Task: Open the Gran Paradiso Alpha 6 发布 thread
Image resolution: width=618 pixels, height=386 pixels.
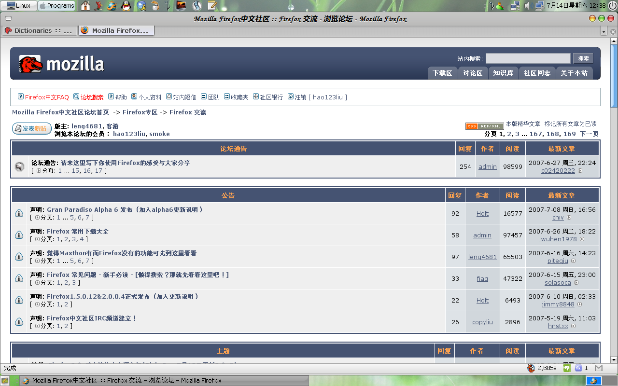Action: [x=125, y=209]
